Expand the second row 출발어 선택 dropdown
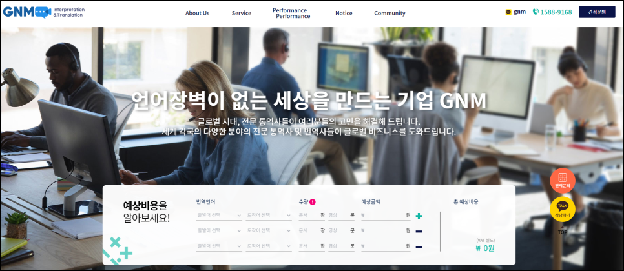 pyautogui.click(x=219, y=230)
